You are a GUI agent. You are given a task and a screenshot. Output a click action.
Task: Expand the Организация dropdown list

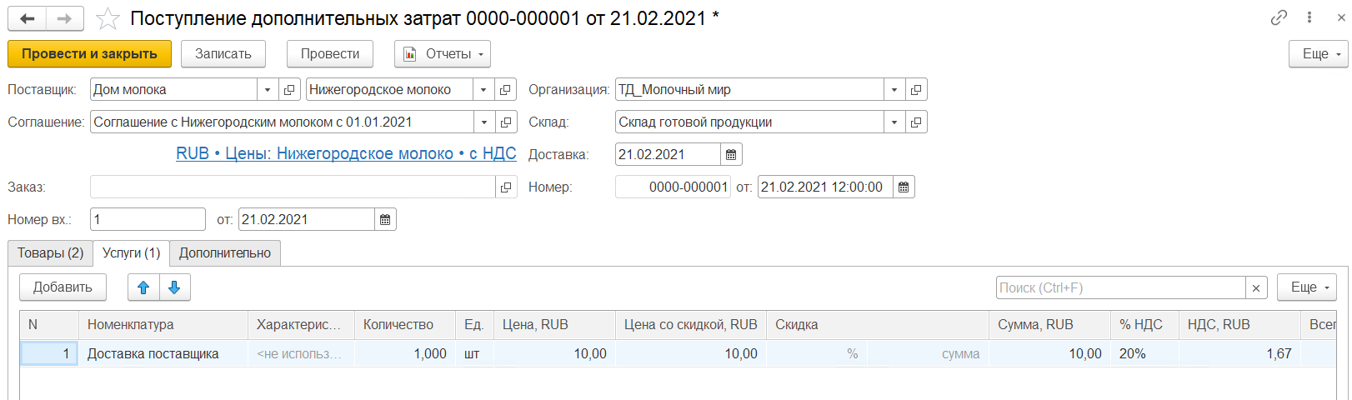click(894, 89)
